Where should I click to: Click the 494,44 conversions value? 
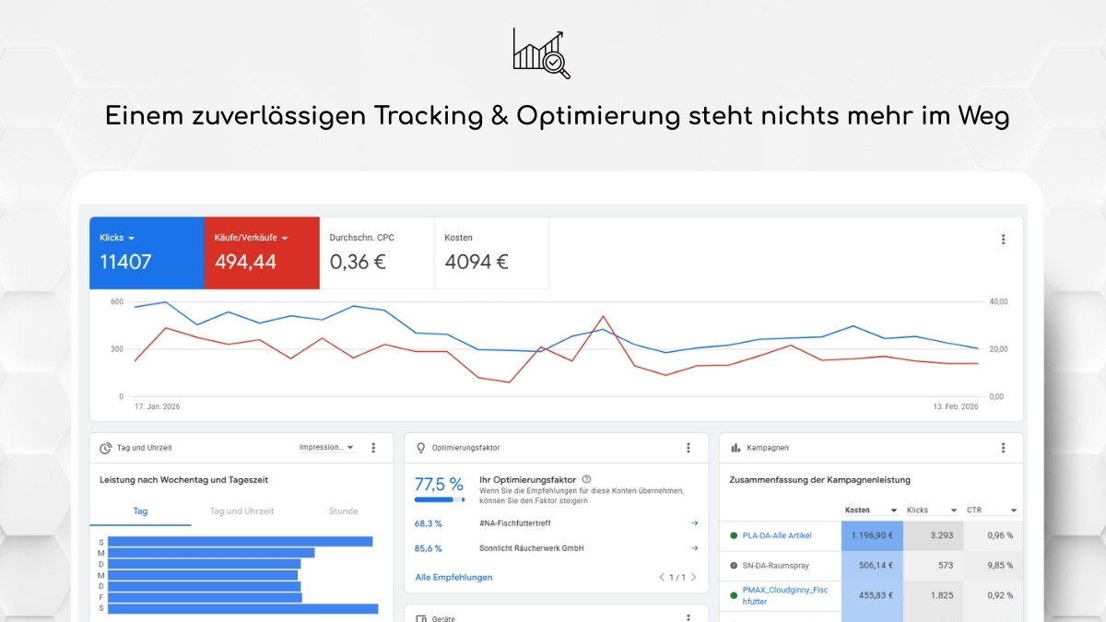click(245, 262)
